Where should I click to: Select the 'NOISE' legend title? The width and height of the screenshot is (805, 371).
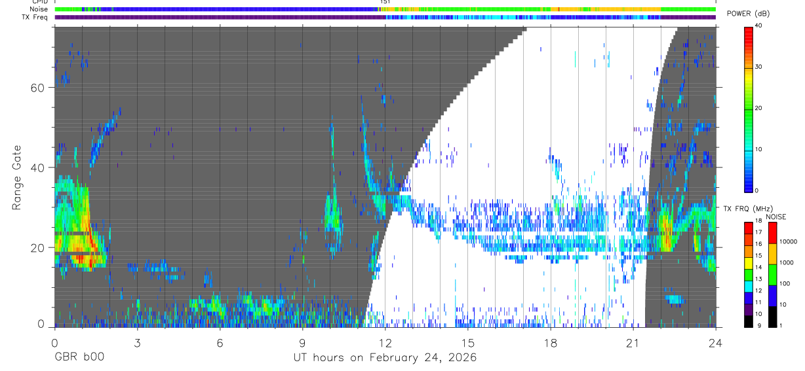pos(776,217)
